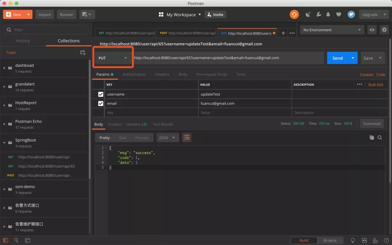Image resolution: width=392 pixels, height=245 pixels.
Task: Open the wrench settings icon
Action: [319, 15]
